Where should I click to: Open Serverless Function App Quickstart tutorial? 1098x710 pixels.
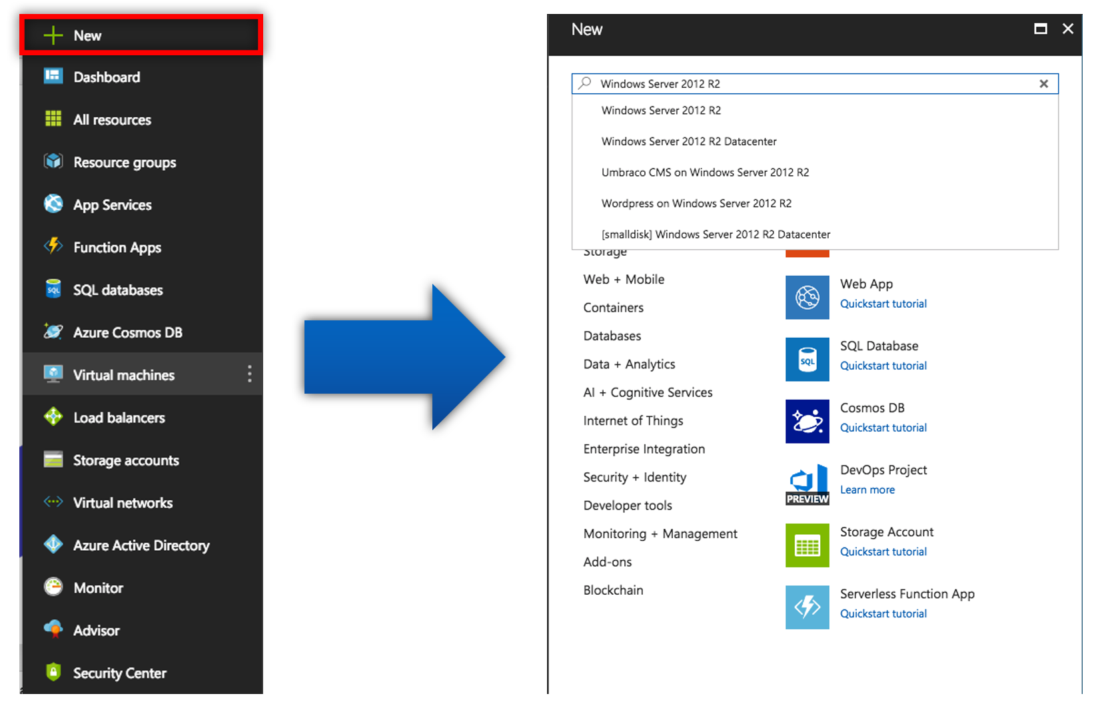pos(883,613)
